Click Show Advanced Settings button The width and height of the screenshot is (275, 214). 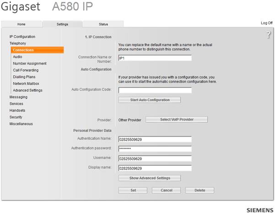click(150, 178)
